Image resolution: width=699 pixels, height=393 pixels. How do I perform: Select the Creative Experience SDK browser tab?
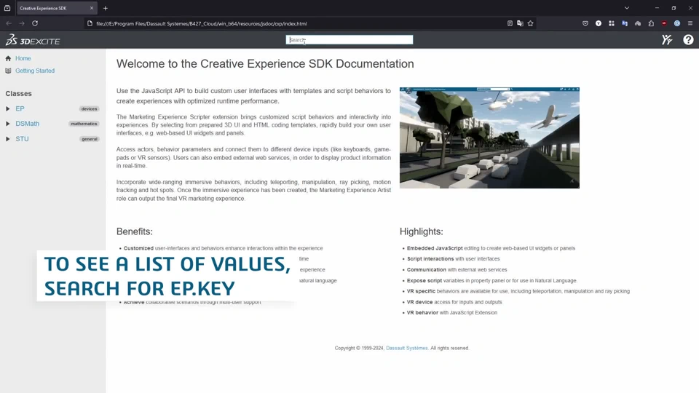pos(57,8)
